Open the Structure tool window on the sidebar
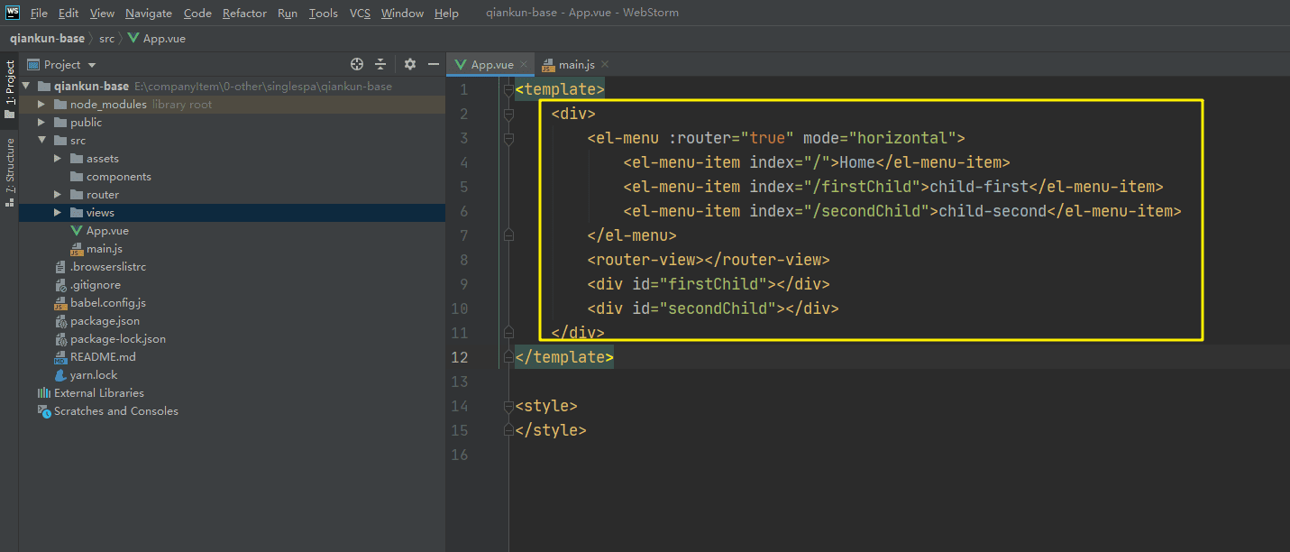Viewport: 1290px width, 552px height. [x=10, y=172]
